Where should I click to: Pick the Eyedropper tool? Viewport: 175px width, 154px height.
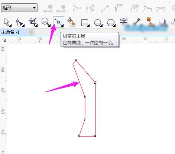137,21
